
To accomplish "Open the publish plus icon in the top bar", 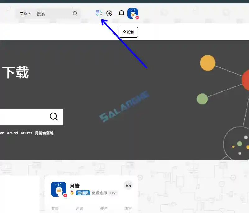I will coord(109,13).
